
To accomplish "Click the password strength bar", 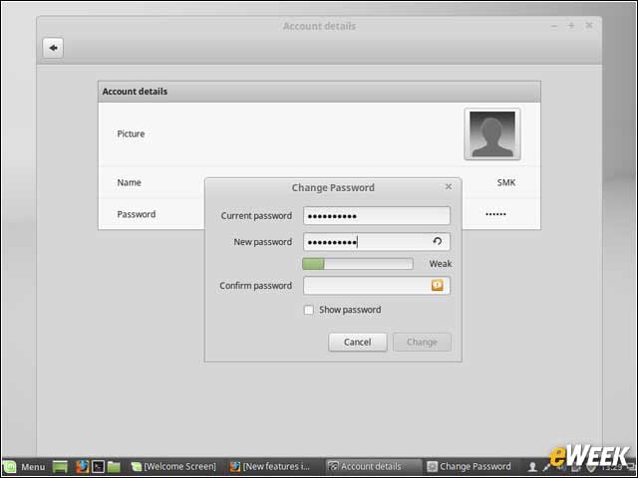I will click(x=358, y=264).
